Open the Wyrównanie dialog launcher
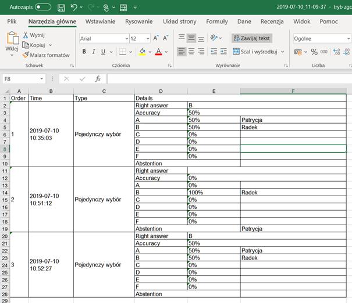352x303 pixels. pyautogui.click(x=286, y=66)
